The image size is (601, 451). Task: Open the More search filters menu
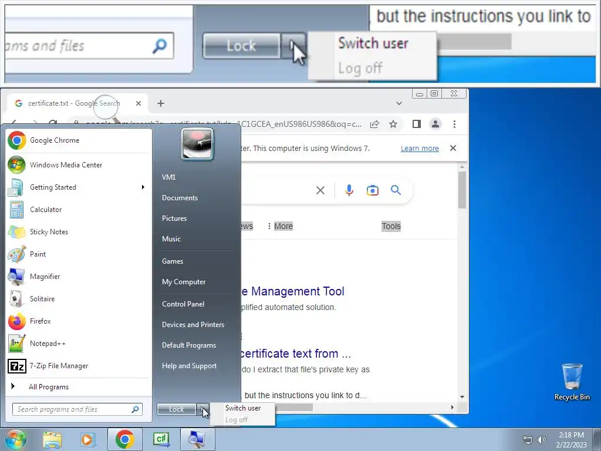[x=281, y=226]
